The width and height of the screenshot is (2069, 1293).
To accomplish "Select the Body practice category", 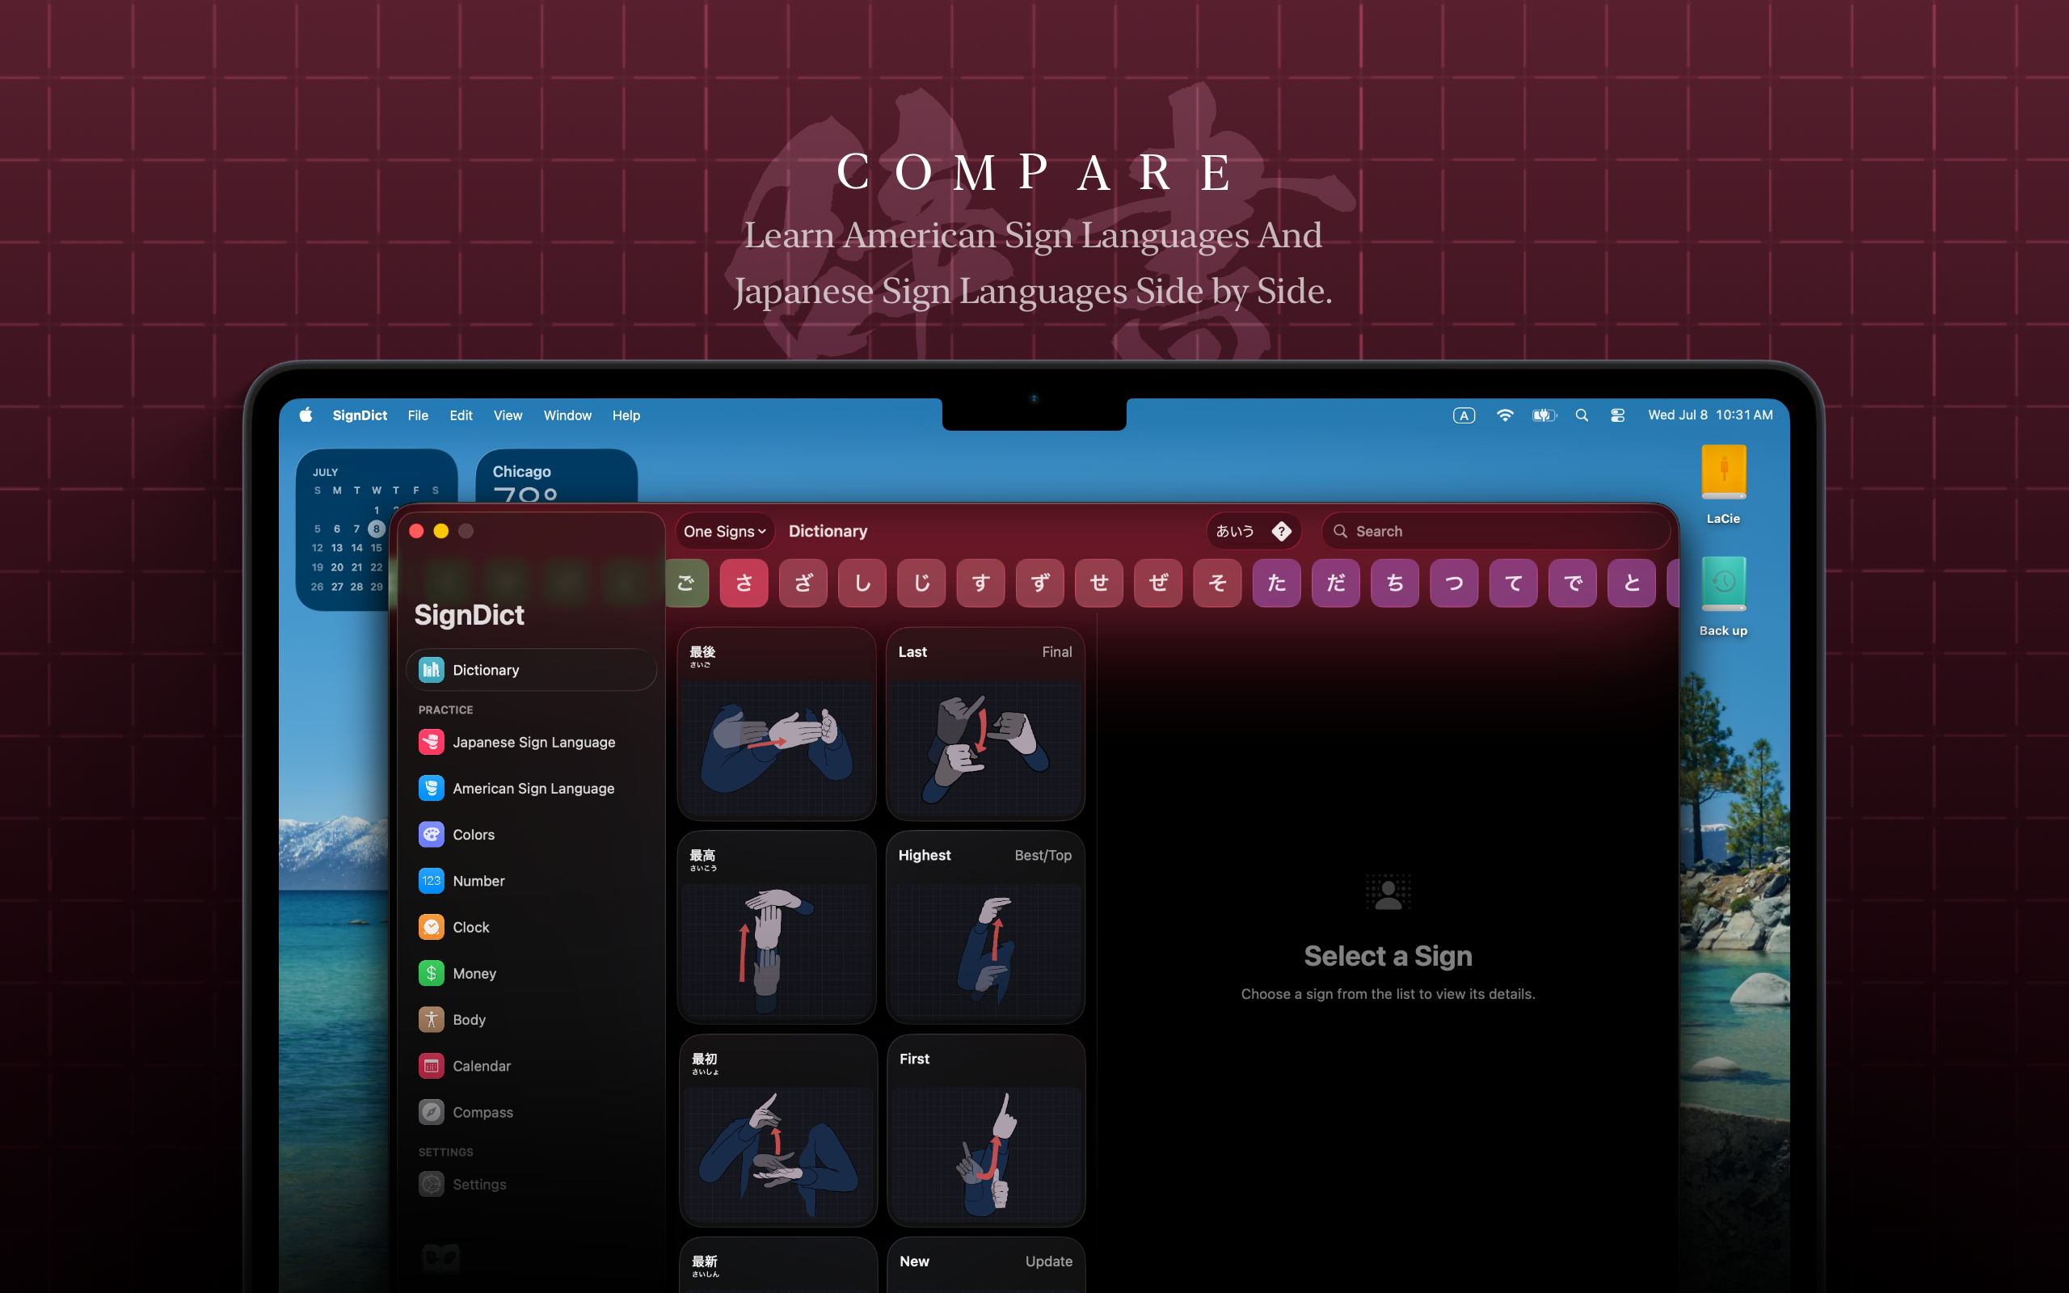I will tap(531, 1018).
